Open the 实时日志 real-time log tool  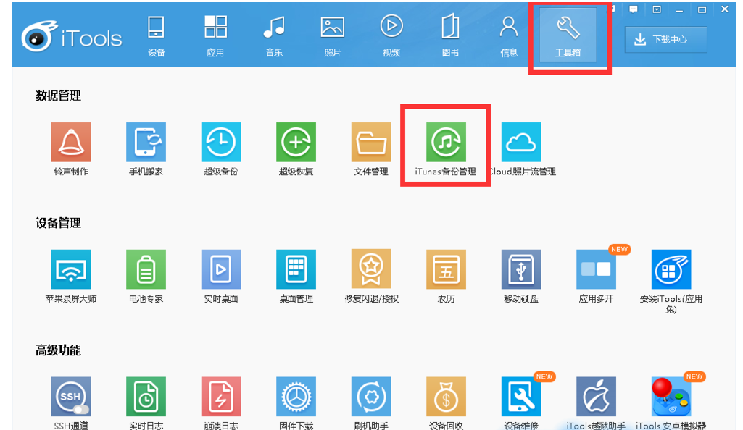click(x=146, y=397)
